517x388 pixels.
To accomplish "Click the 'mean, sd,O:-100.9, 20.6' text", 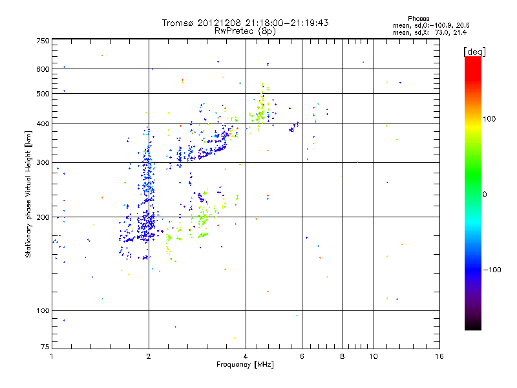I will 431,25.
